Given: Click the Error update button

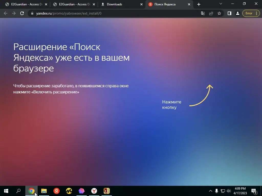Looking at the screenshot, I should coord(249,13).
